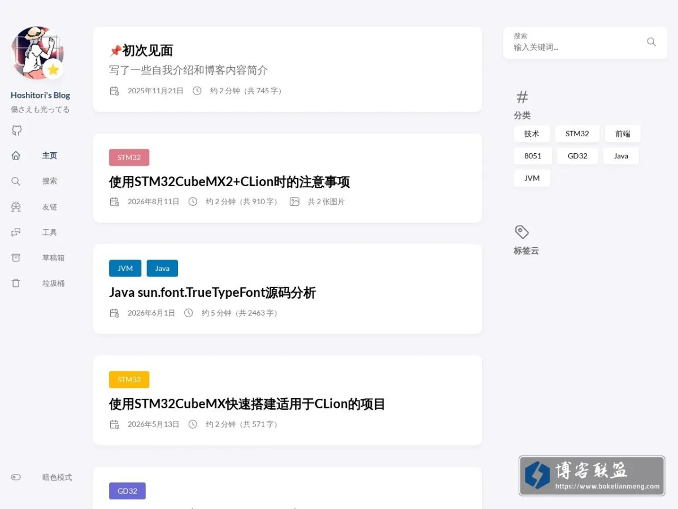Click the purple GD32 post tag

pos(127,491)
